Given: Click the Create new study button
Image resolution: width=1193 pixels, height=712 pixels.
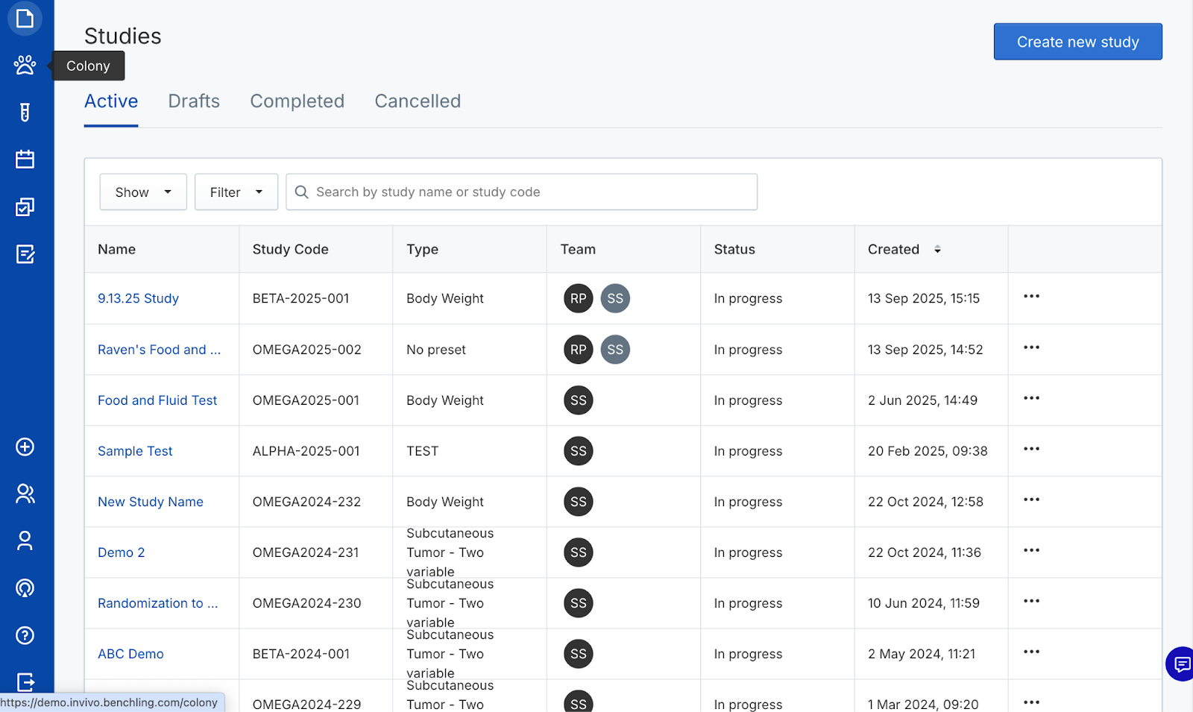Looking at the screenshot, I should click(1077, 42).
